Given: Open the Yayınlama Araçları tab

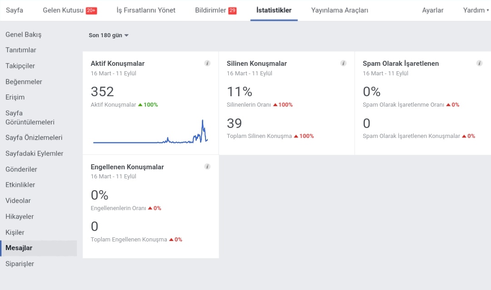Looking at the screenshot, I should (340, 10).
